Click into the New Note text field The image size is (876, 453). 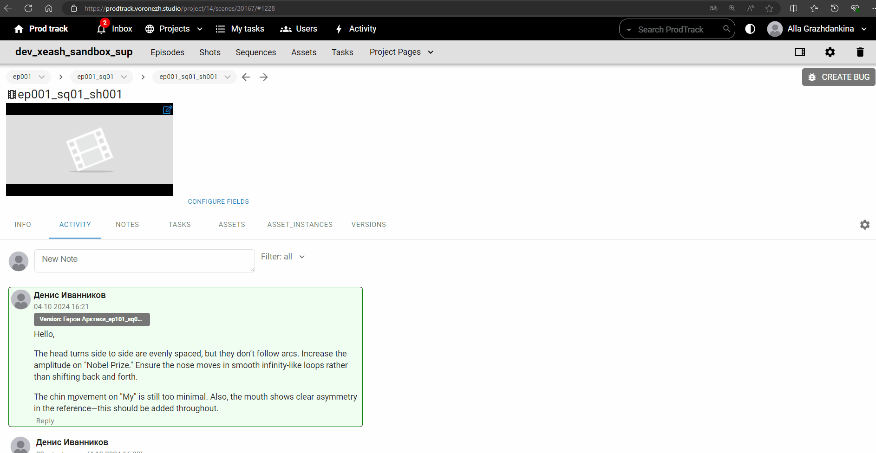(x=144, y=260)
